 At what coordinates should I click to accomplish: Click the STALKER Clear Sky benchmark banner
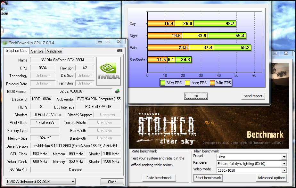tap(209, 127)
